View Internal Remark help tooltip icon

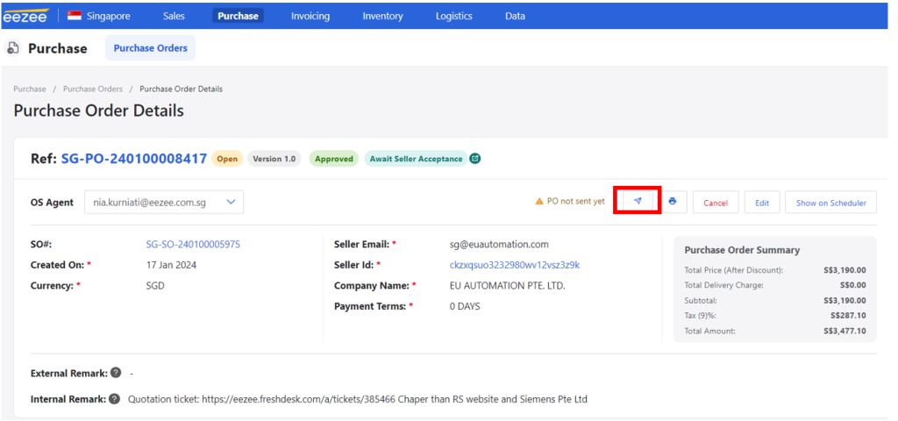pyautogui.click(x=115, y=399)
